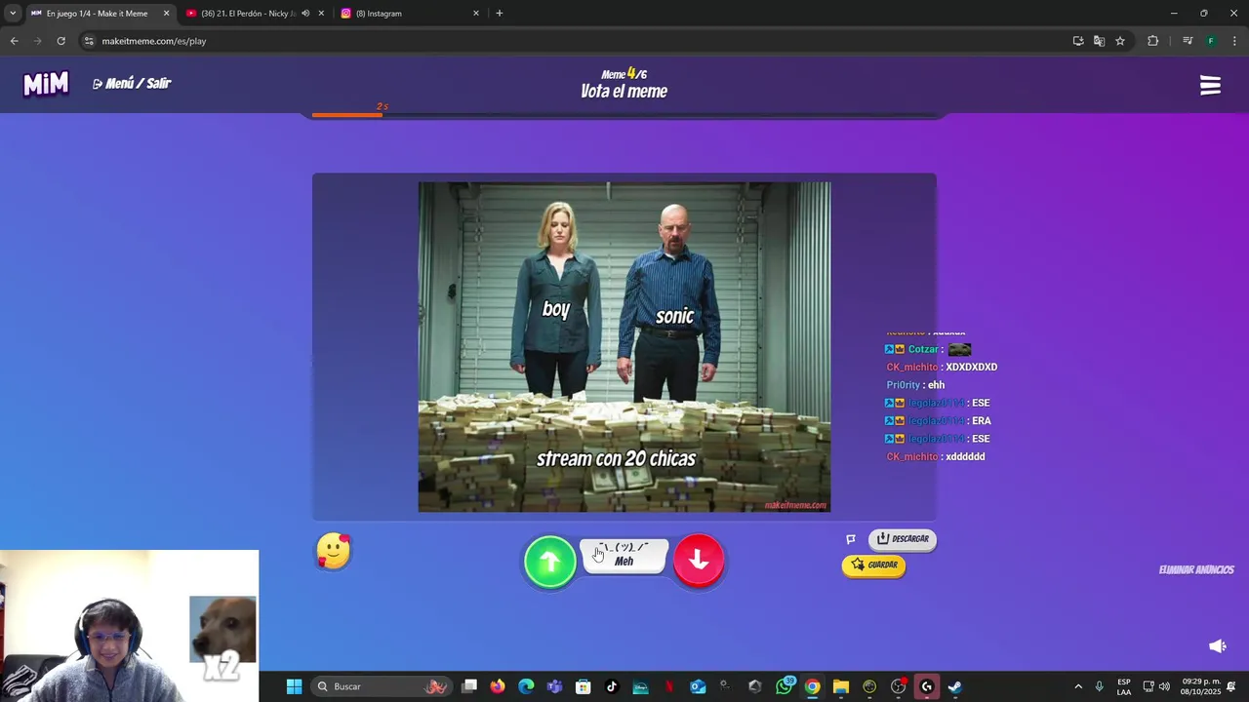Upvote the meme with the green arrow
Viewport: 1249px width, 702px height.
[549, 561]
